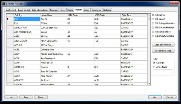The height and width of the screenshot is (104, 181).
Task: Click scrollbar up arrow in airline grid
Action: pos(149,15)
